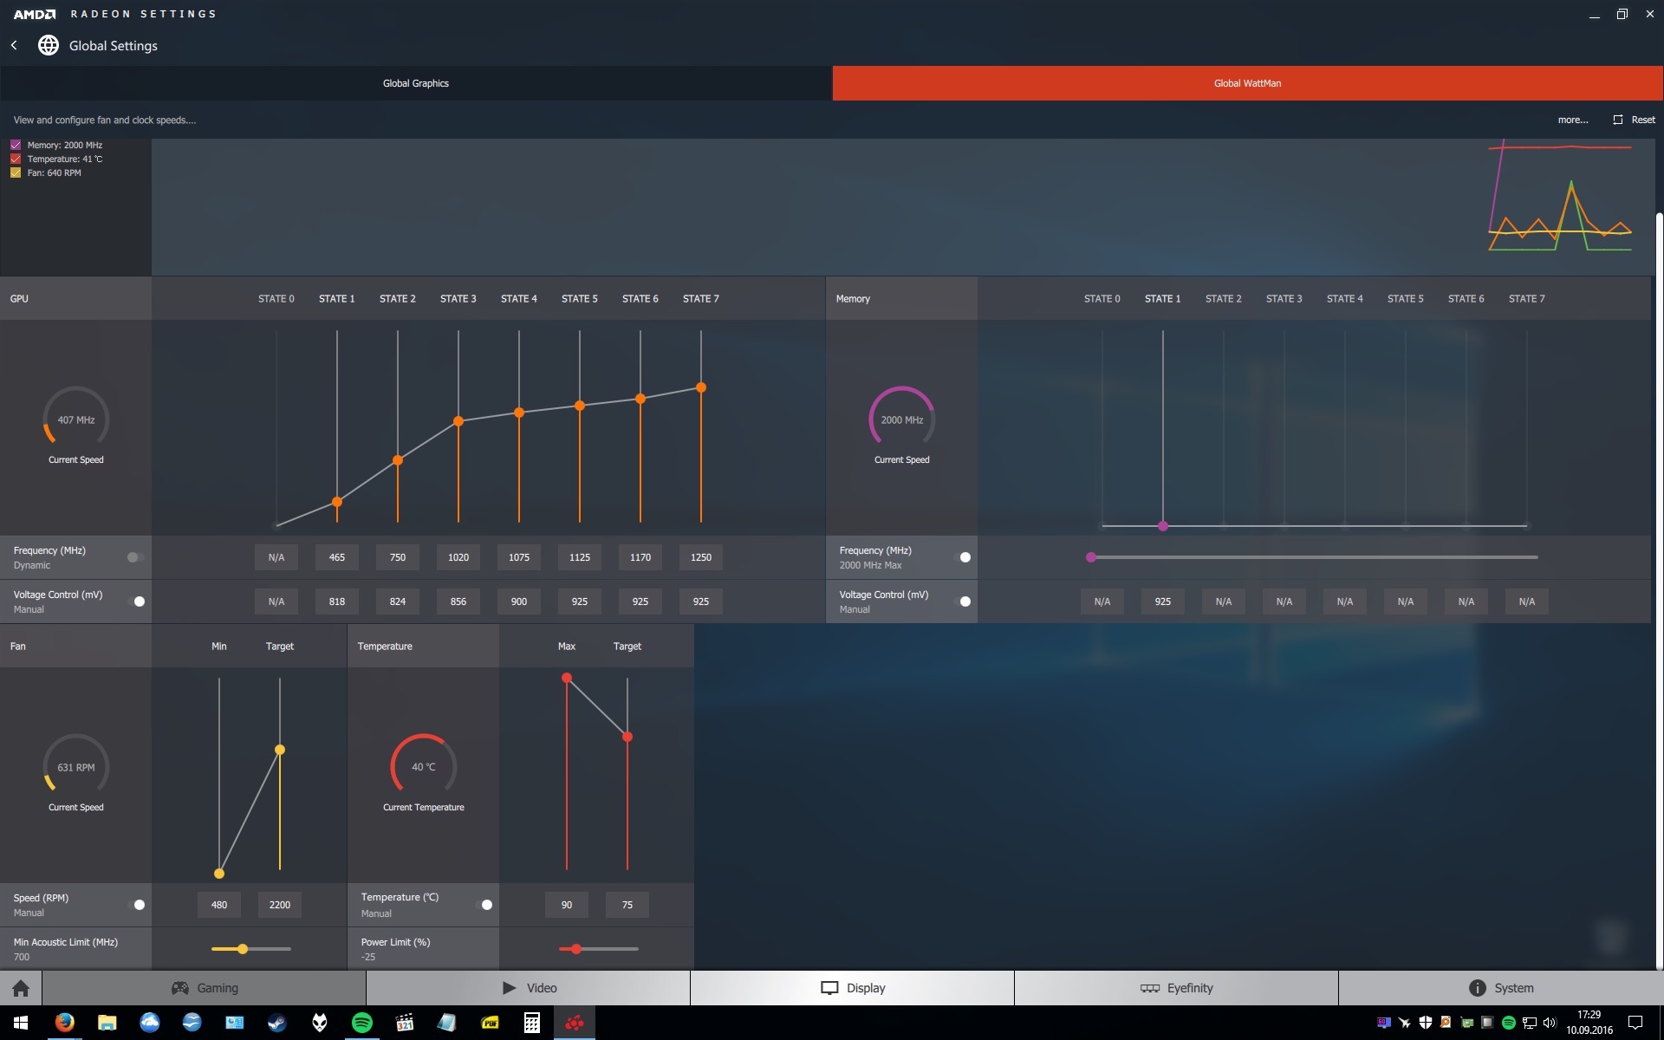This screenshot has height=1040, width=1664.
Task: Click the Eyefinity icon
Action: pos(1150,988)
